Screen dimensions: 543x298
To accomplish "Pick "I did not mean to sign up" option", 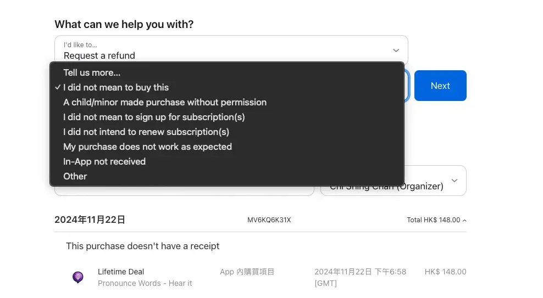I will [x=154, y=117].
